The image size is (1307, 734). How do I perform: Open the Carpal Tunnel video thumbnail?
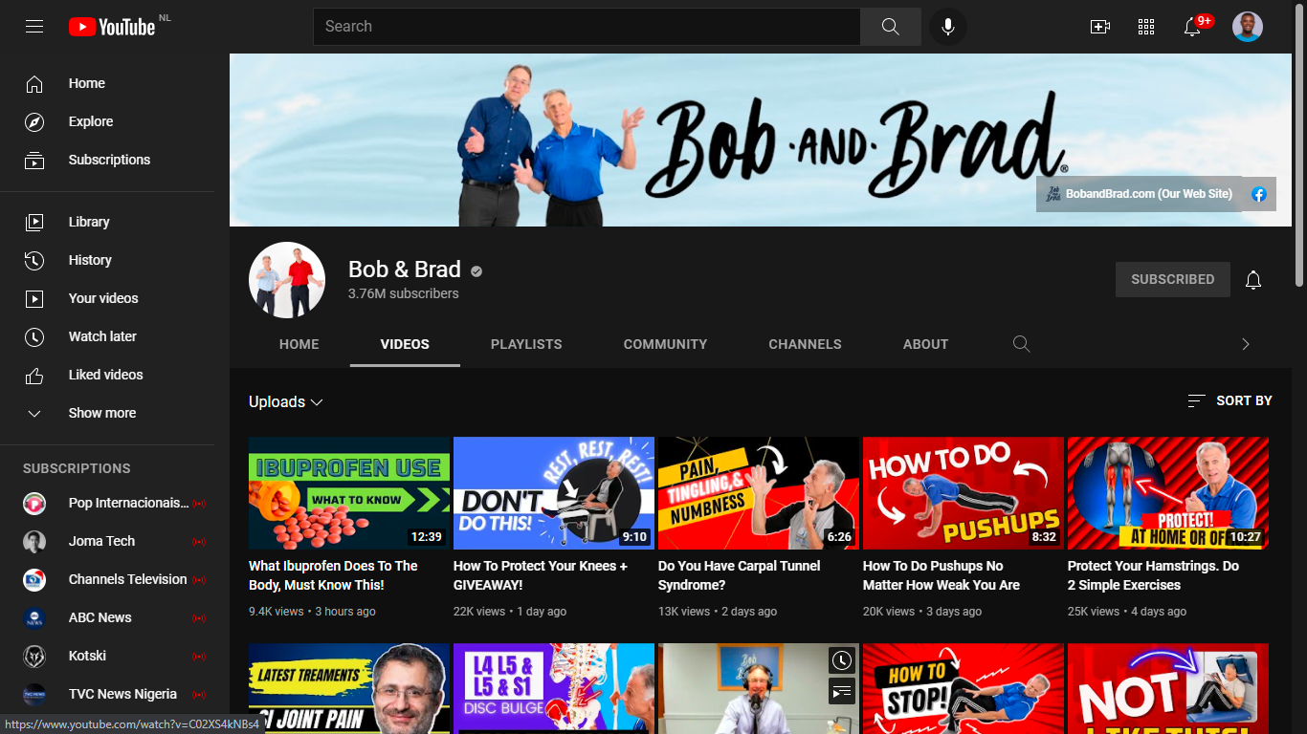click(x=759, y=493)
